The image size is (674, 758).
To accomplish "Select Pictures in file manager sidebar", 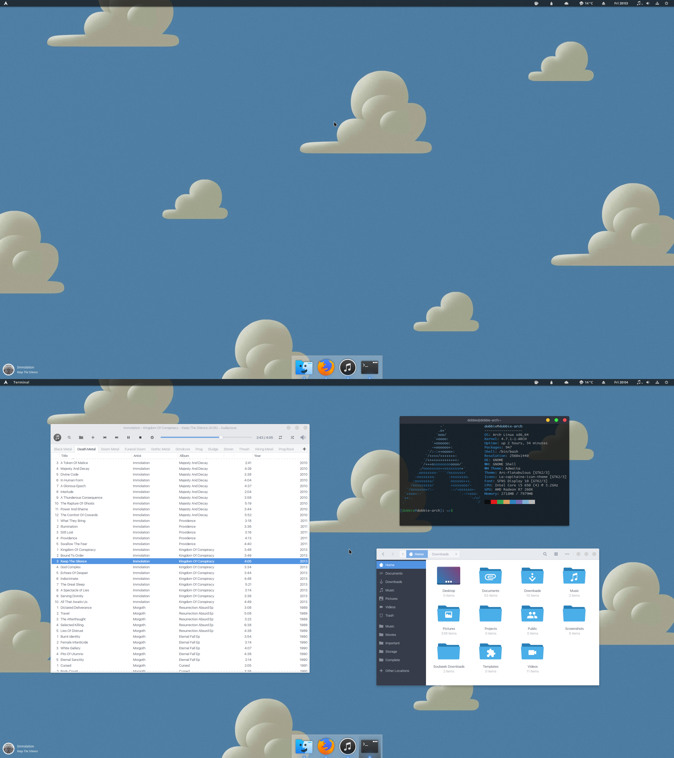I will tap(401, 599).
